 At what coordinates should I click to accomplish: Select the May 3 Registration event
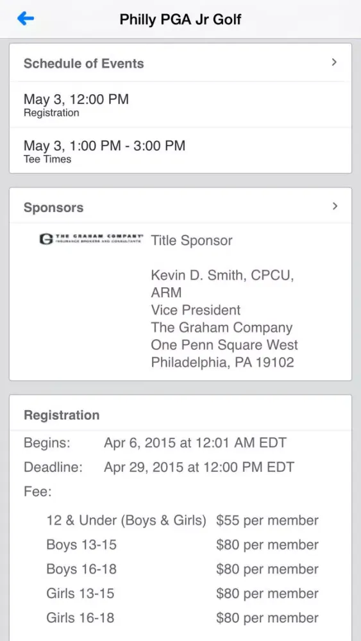180,105
